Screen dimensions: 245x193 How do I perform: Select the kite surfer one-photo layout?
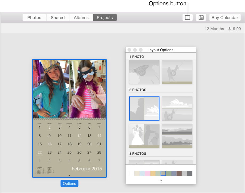pyautogui.click(x=177, y=72)
